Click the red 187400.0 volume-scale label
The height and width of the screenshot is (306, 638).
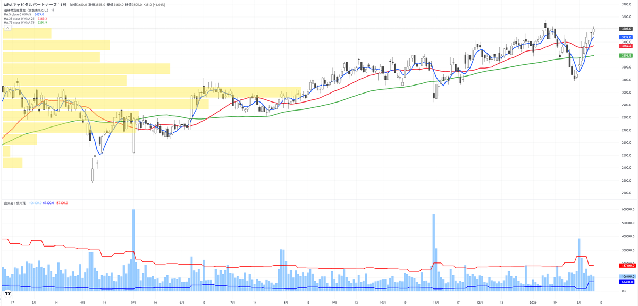[x=626, y=265]
